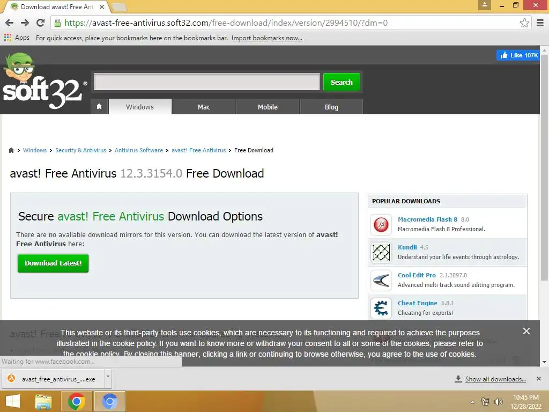The height and width of the screenshot is (412, 549).
Task: Open the Security & Antivirus breadcrumb link
Action: (x=80, y=150)
